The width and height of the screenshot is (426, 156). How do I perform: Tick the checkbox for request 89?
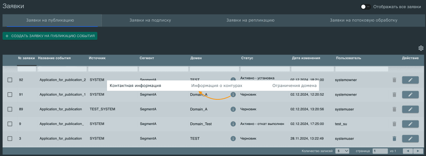(10, 109)
